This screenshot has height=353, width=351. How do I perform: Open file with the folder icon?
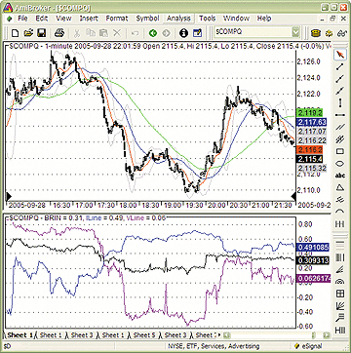pyautogui.click(x=29, y=33)
